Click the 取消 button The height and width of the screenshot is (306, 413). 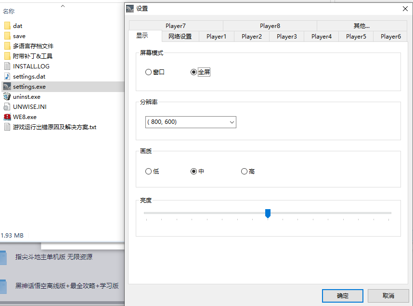(388, 296)
